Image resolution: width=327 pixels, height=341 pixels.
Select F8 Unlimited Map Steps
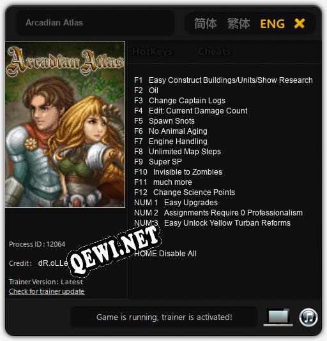pos(178,152)
